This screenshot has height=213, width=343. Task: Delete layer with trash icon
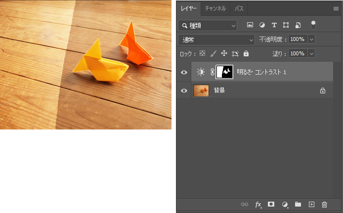(325, 204)
